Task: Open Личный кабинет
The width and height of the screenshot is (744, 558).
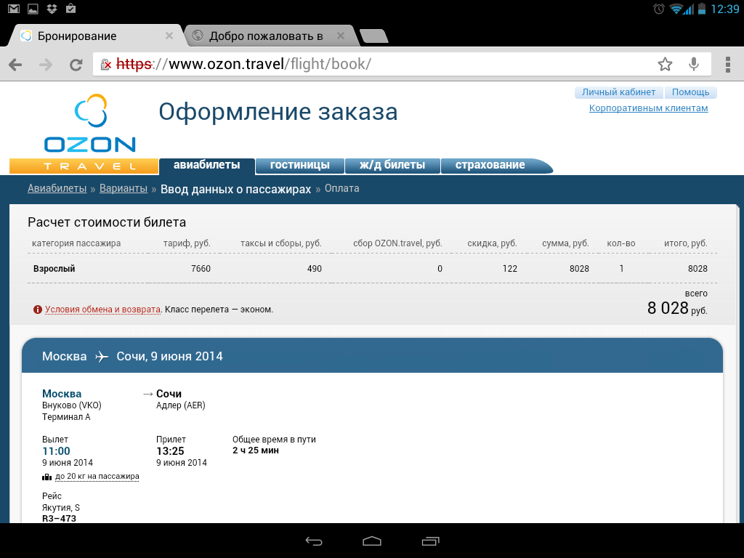Action: [x=619, y=92]
